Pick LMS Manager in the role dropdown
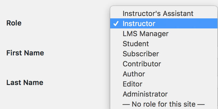The width and height of the screenshot is (218, 109). pyautogui.click(x=164, y=34)
